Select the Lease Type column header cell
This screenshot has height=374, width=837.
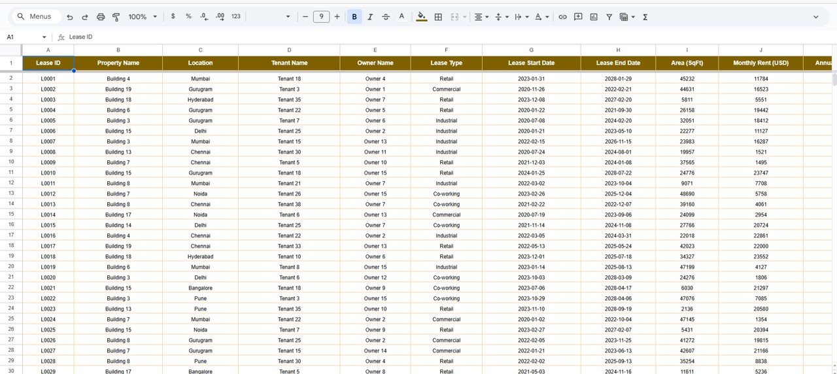click(447, 63)
